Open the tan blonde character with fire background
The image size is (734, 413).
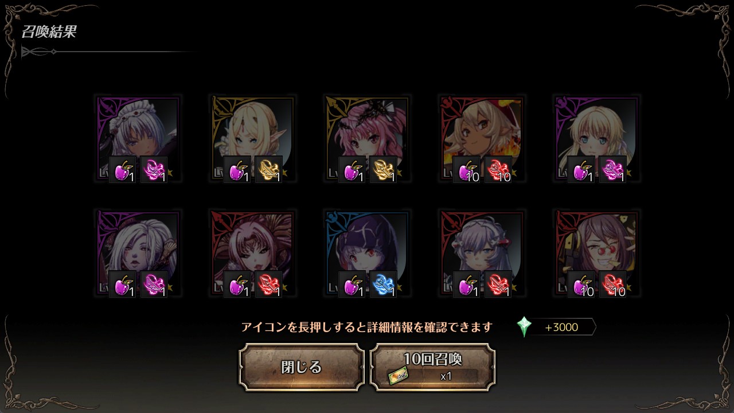click(482, 138)
